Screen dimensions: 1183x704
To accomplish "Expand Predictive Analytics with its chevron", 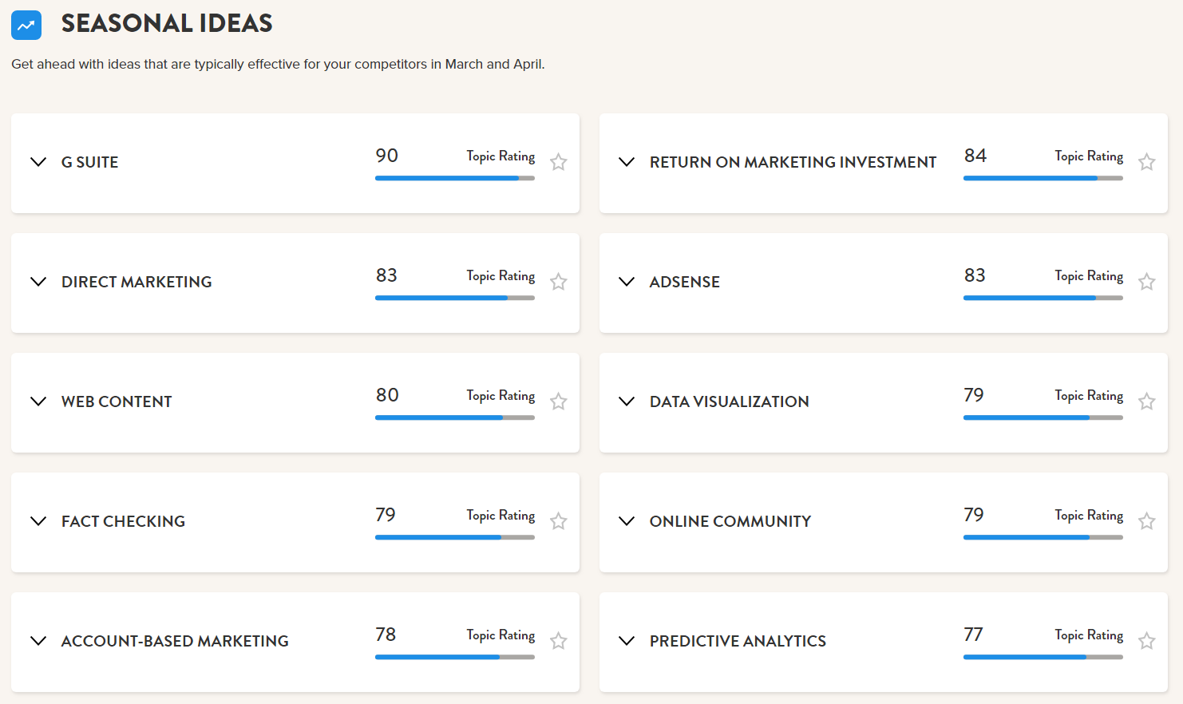I will pos(627,641).
